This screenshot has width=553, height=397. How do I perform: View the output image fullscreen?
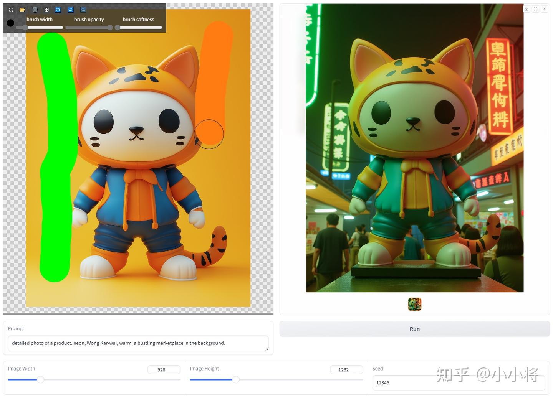coord(536,9)
